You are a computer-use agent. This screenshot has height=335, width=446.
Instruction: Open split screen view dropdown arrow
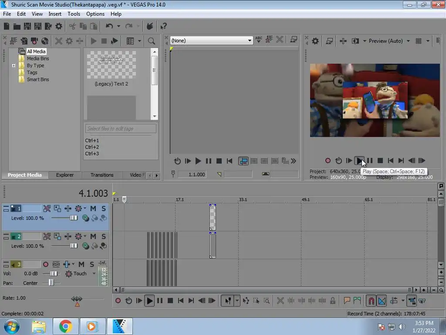[365, 41]
